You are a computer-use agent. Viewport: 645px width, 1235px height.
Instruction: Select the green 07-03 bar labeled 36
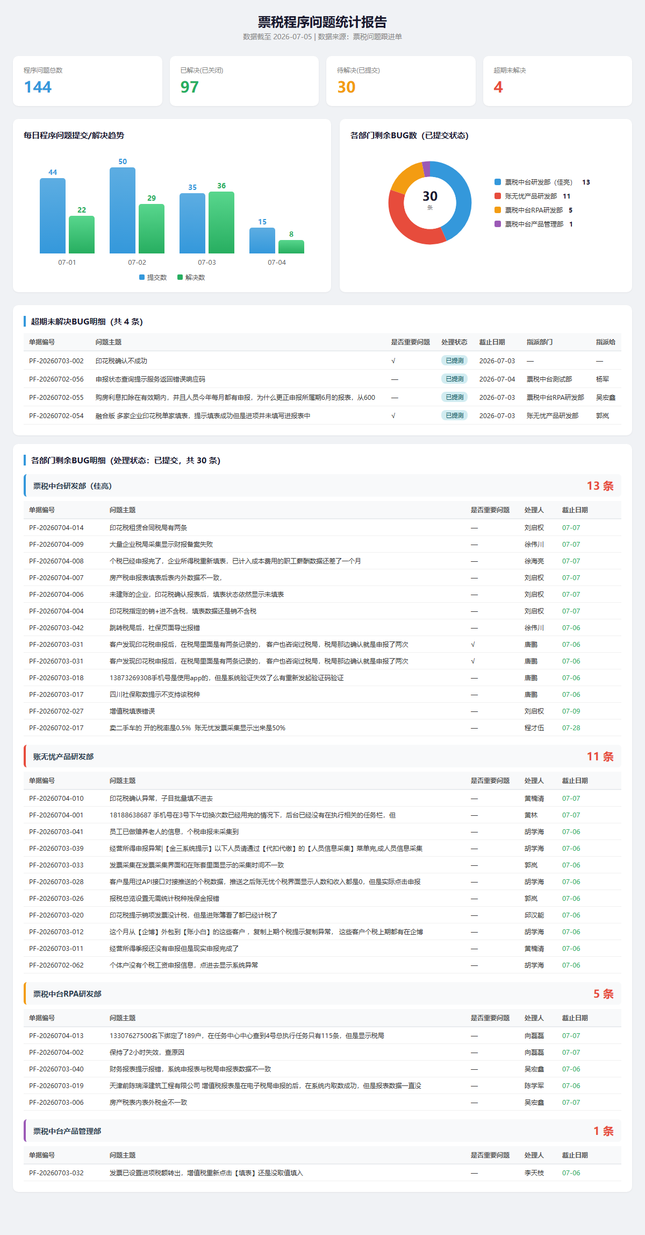coord(221,222)
